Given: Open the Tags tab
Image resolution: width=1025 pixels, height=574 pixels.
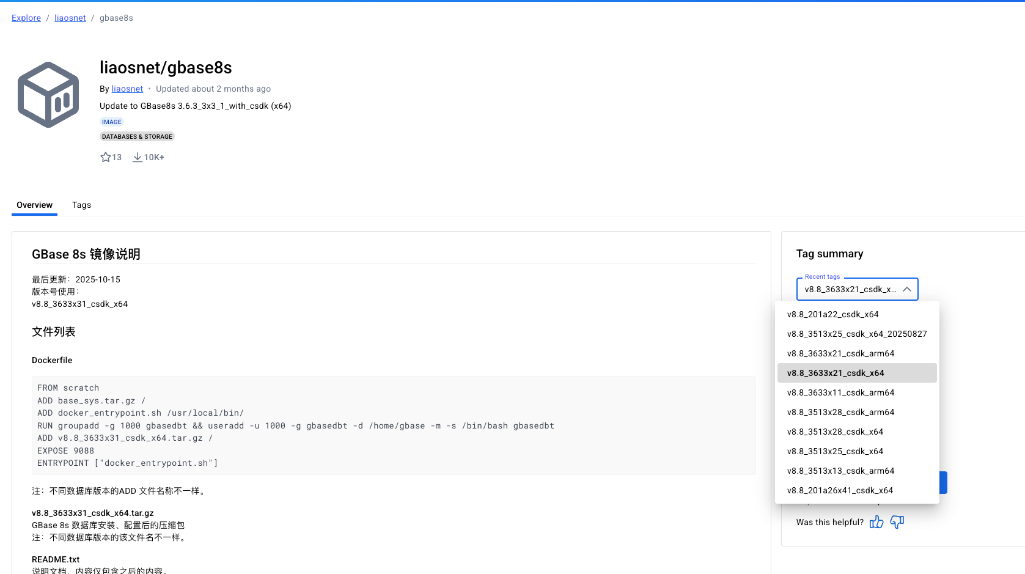Looking at the screenshot, I should pos(81,205).
